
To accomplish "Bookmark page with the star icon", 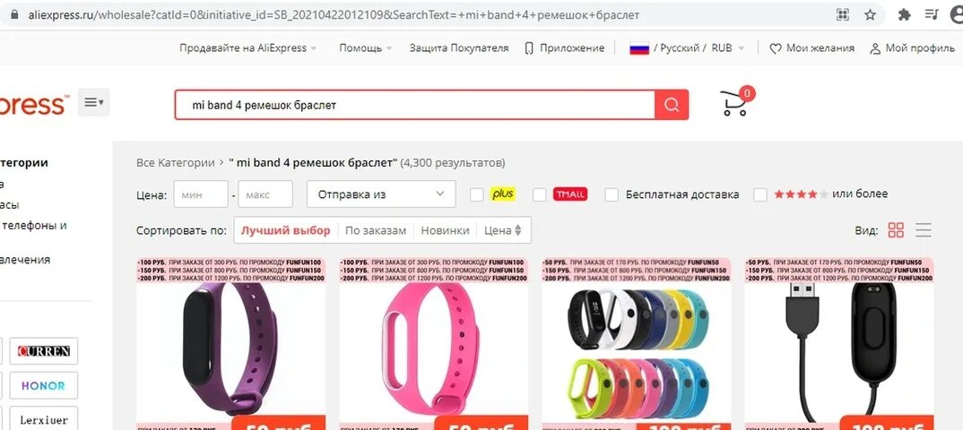I will (871, 14).
